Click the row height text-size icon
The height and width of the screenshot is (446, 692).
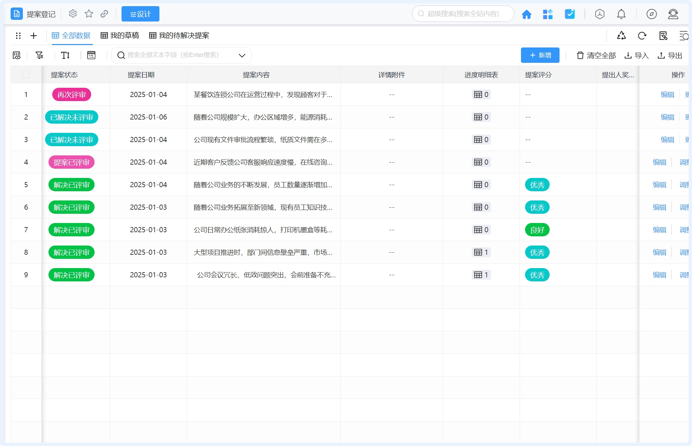click(65, 55)
